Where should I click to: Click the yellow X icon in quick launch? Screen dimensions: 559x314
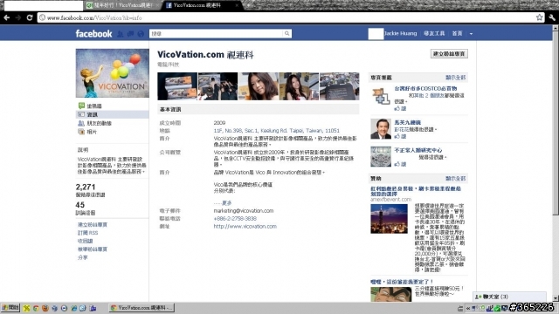26,308
